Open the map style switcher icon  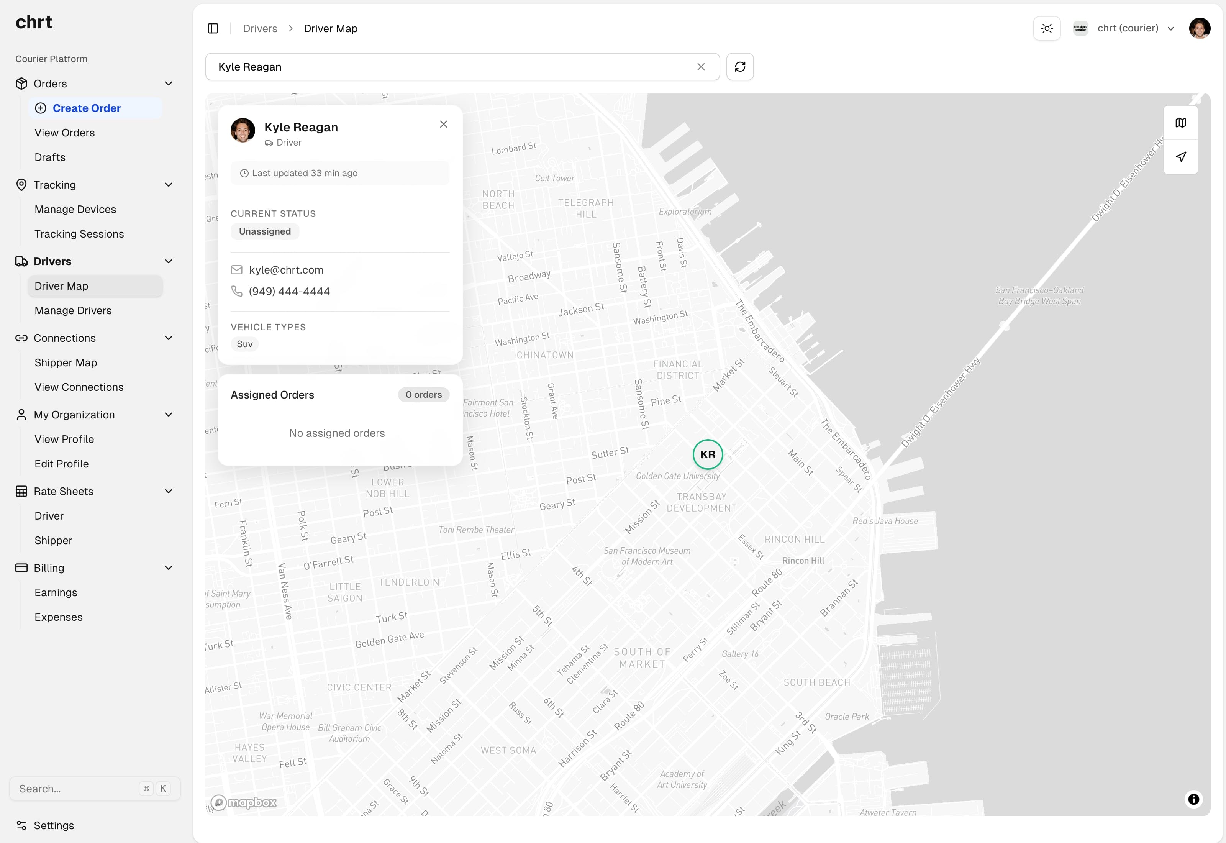tap(1181, 123)
